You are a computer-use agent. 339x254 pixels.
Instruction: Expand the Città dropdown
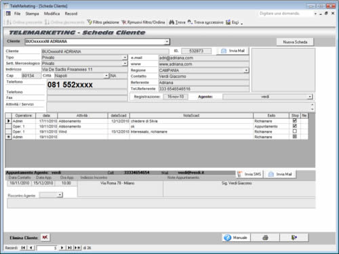[x=106, y=76]
